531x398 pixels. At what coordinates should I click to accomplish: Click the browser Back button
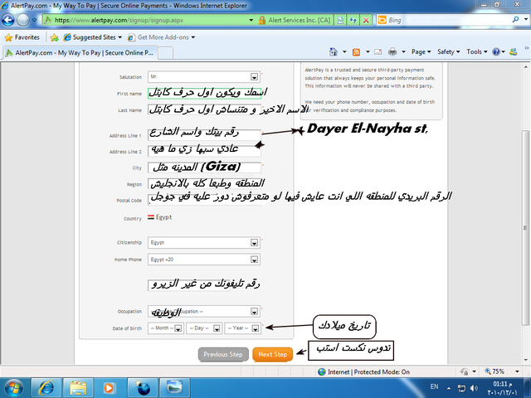[11, 18]
